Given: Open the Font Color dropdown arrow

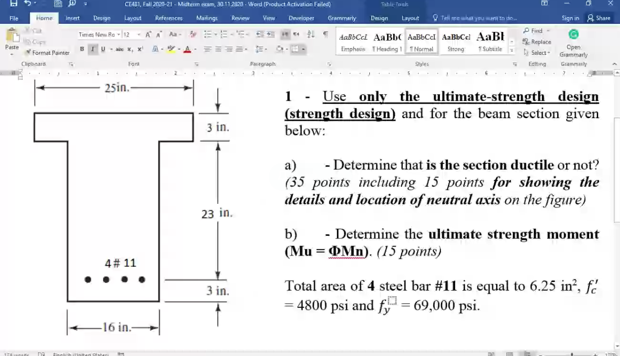Looking at the screenshot, I should point(194,49).
